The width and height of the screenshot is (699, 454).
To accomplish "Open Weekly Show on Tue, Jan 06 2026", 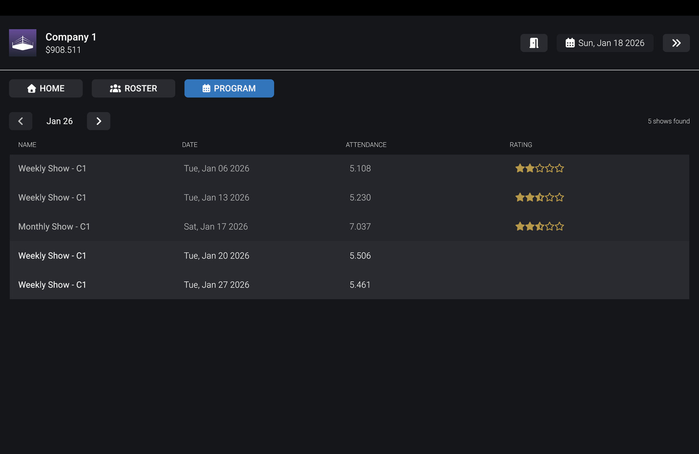I will (52, 169).
